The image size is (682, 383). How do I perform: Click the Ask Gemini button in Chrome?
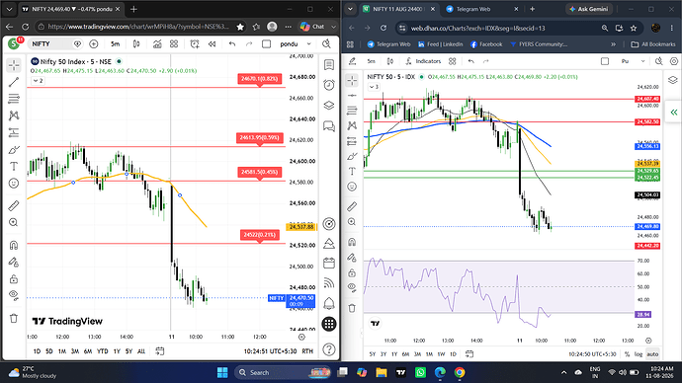click(x=588, y=9)
